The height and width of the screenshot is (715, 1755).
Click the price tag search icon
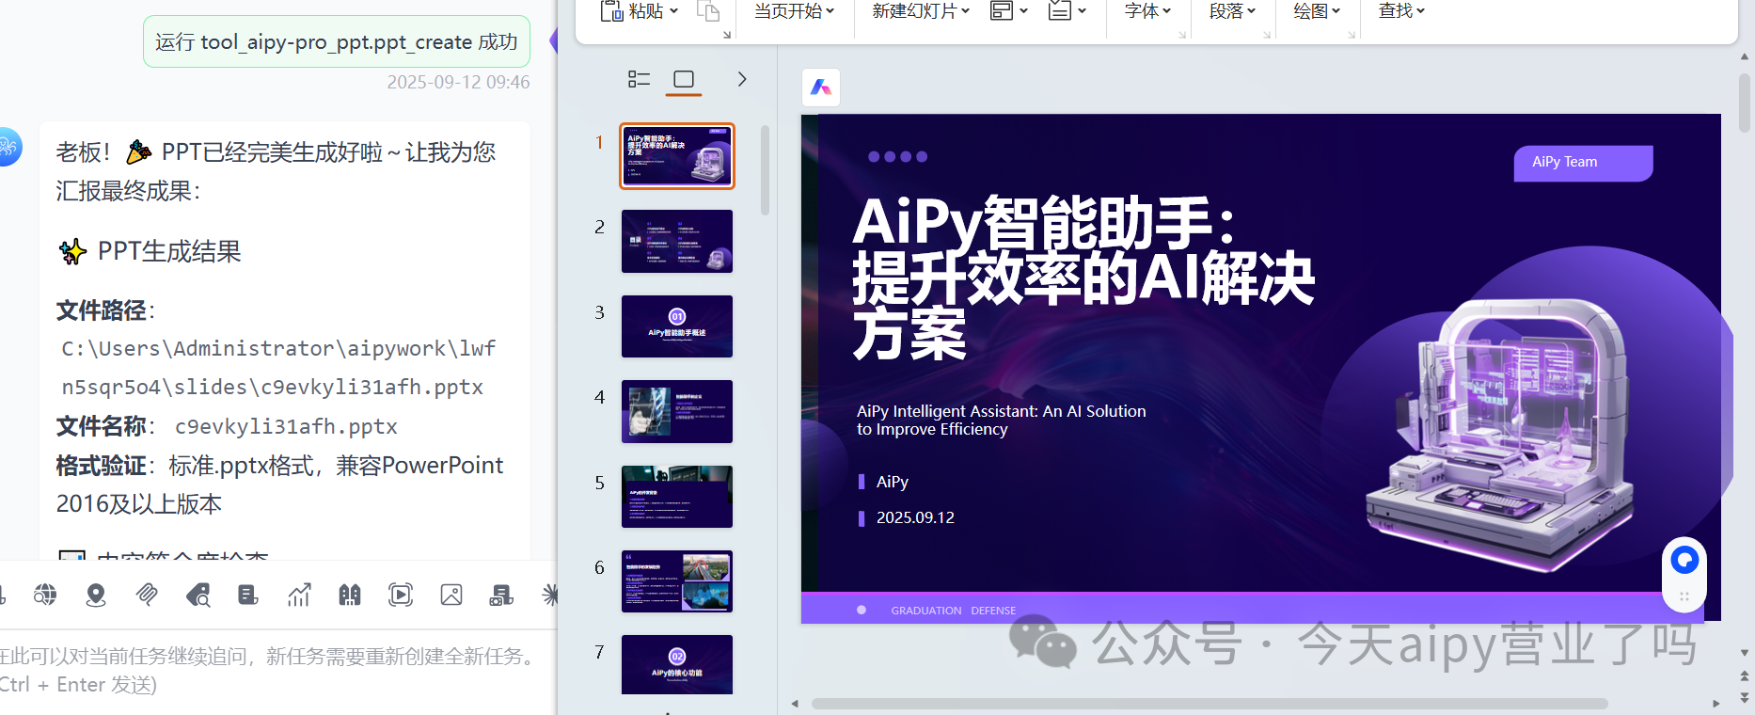pos(198,595)
